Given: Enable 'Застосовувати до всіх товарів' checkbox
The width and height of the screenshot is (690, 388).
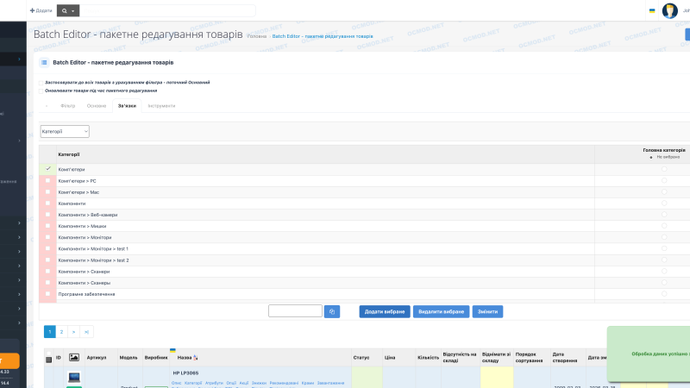Looking at the screenshot, I should pos(41,83).
